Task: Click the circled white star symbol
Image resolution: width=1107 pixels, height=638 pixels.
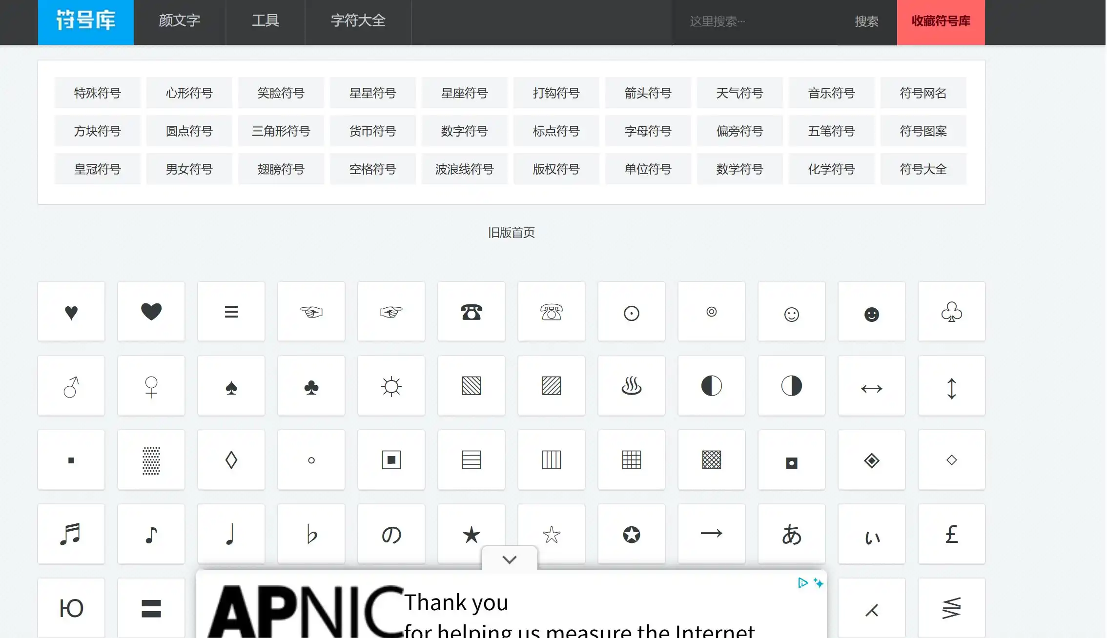Action: click(x=632, y=534)
